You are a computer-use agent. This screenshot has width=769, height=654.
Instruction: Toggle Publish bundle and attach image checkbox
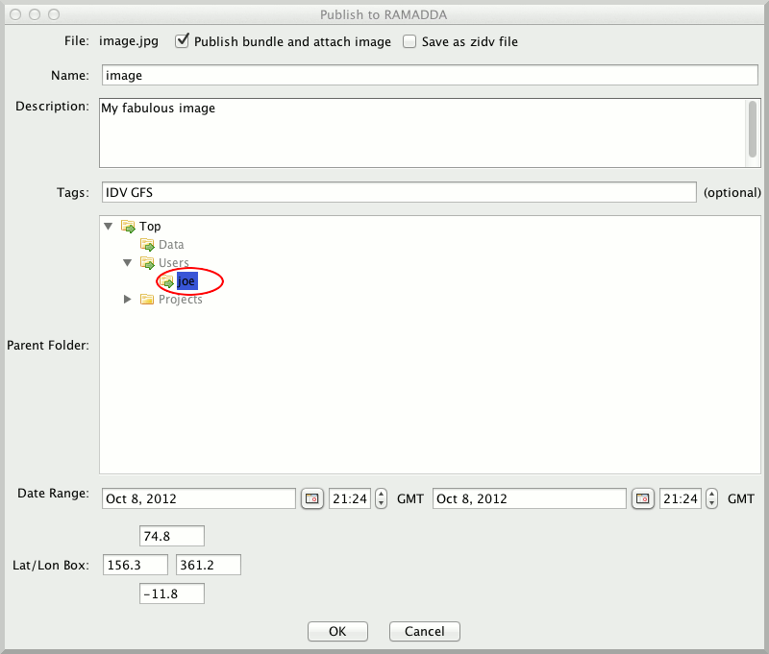click(181, 41)
